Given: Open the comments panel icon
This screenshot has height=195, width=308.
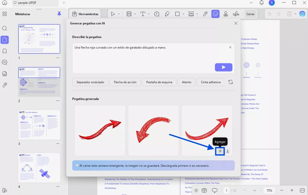Looking at the screenshot, I should (5, 62).
